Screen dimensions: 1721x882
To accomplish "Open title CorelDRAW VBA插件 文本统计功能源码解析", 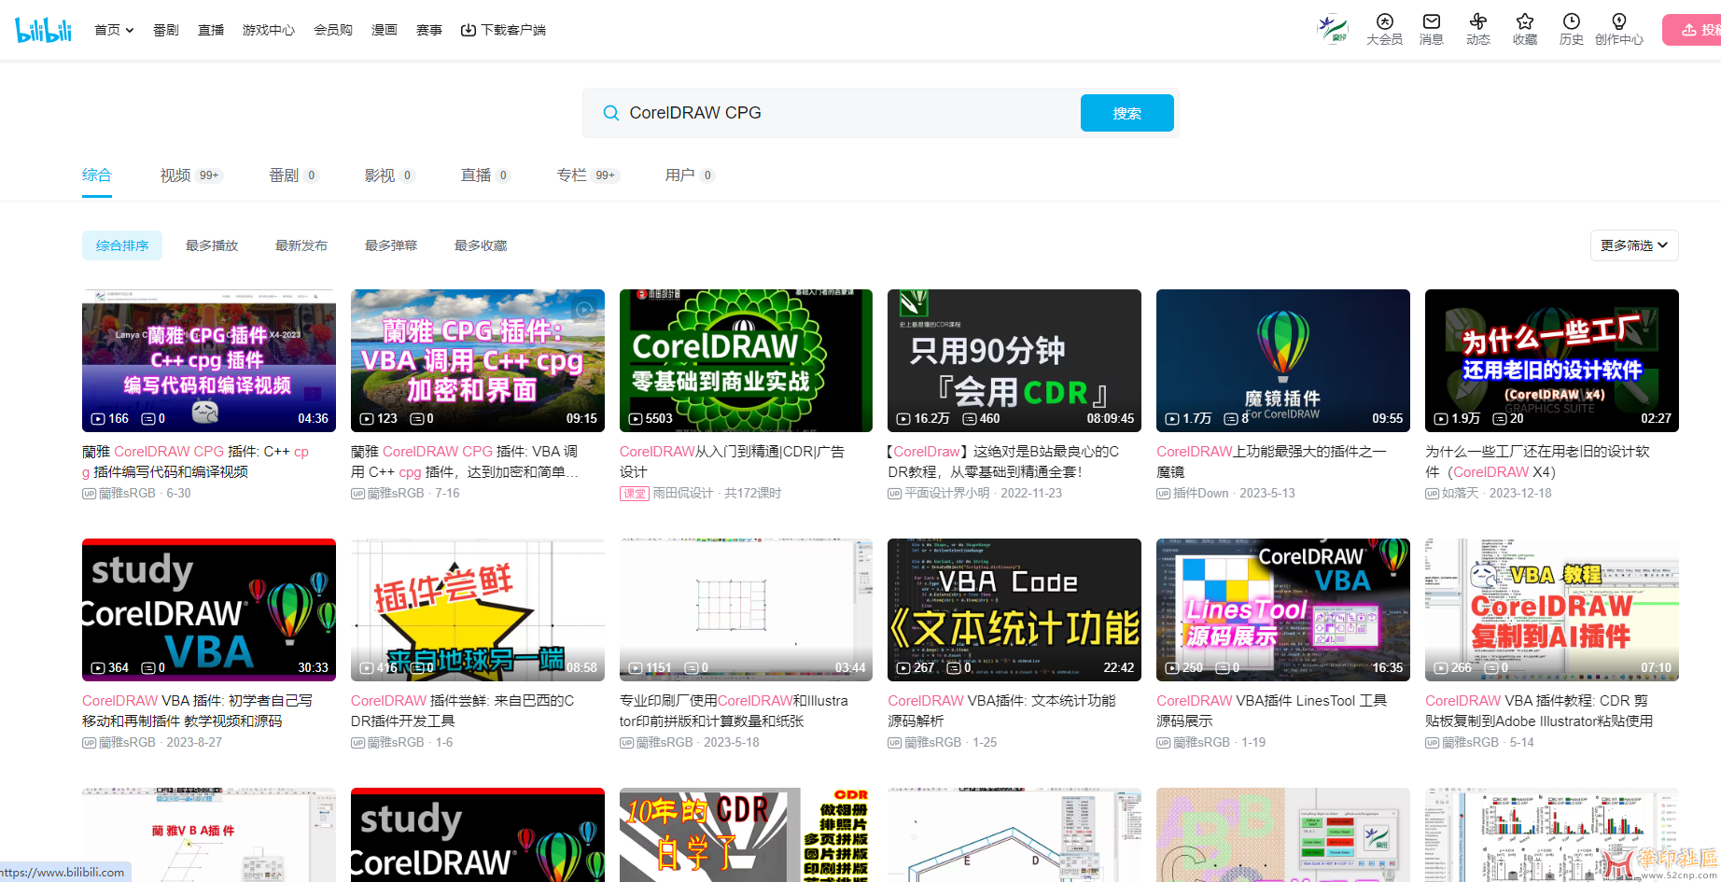I will tap(1002, 710).
